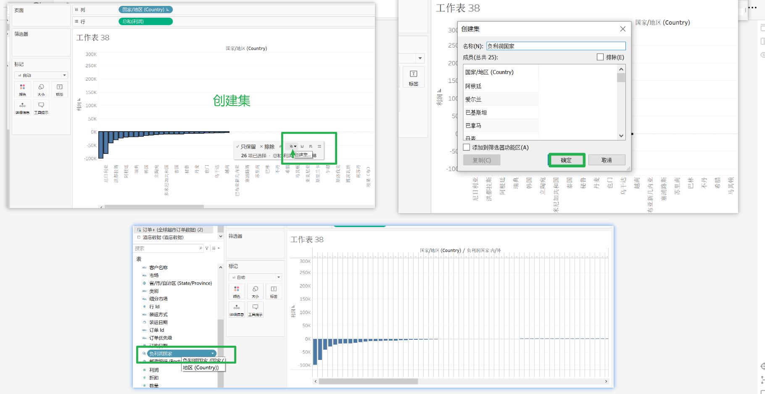Select 客户名称 field in data pane
The image size is (765, 394).
coord(158,267)
